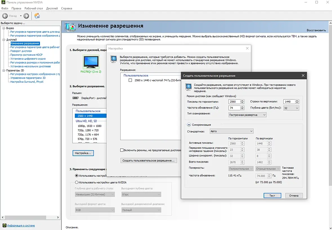The height and width of the screenshot is (230, 332).
Task: Select '1080p, 1920 × 1080' resolution
Action: click(x=89, y=126)
